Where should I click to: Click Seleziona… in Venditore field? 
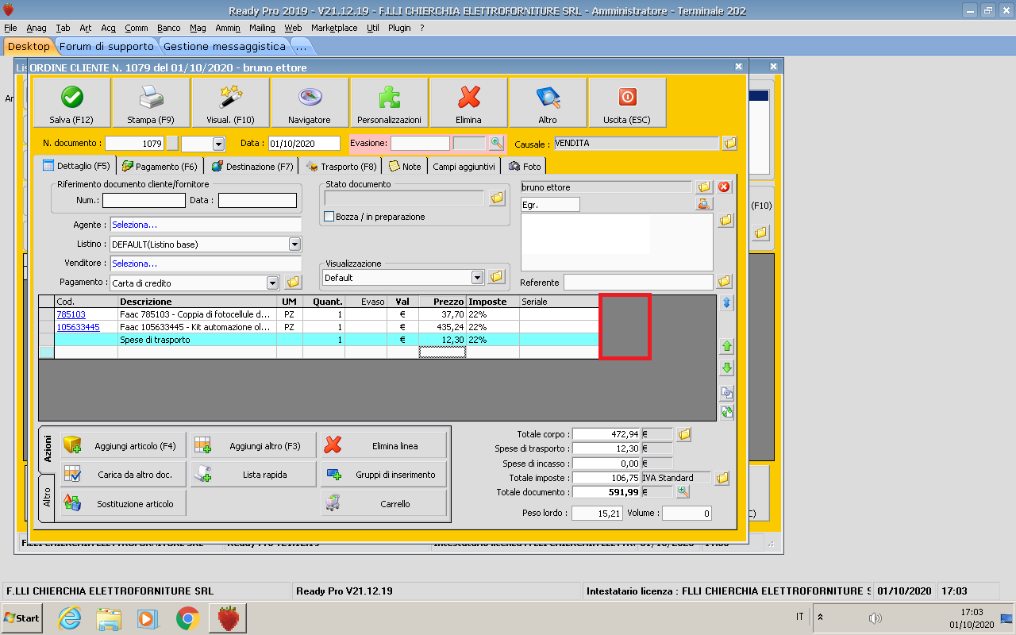click(135, 263)
